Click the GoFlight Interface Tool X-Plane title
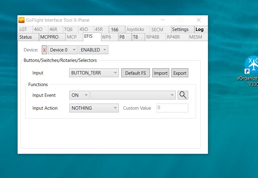This screenshot has width=258, height=178. pos(58,20)
